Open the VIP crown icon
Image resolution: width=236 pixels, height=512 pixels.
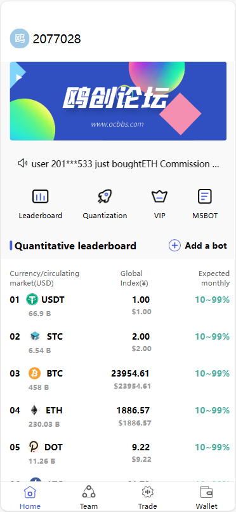pyautogui.click(x=159, y=197)
